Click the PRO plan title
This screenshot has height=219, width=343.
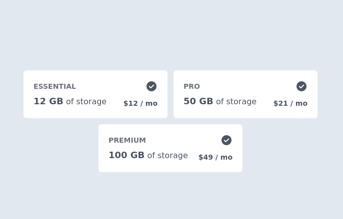pyautogui.click(x=191, y=86)
